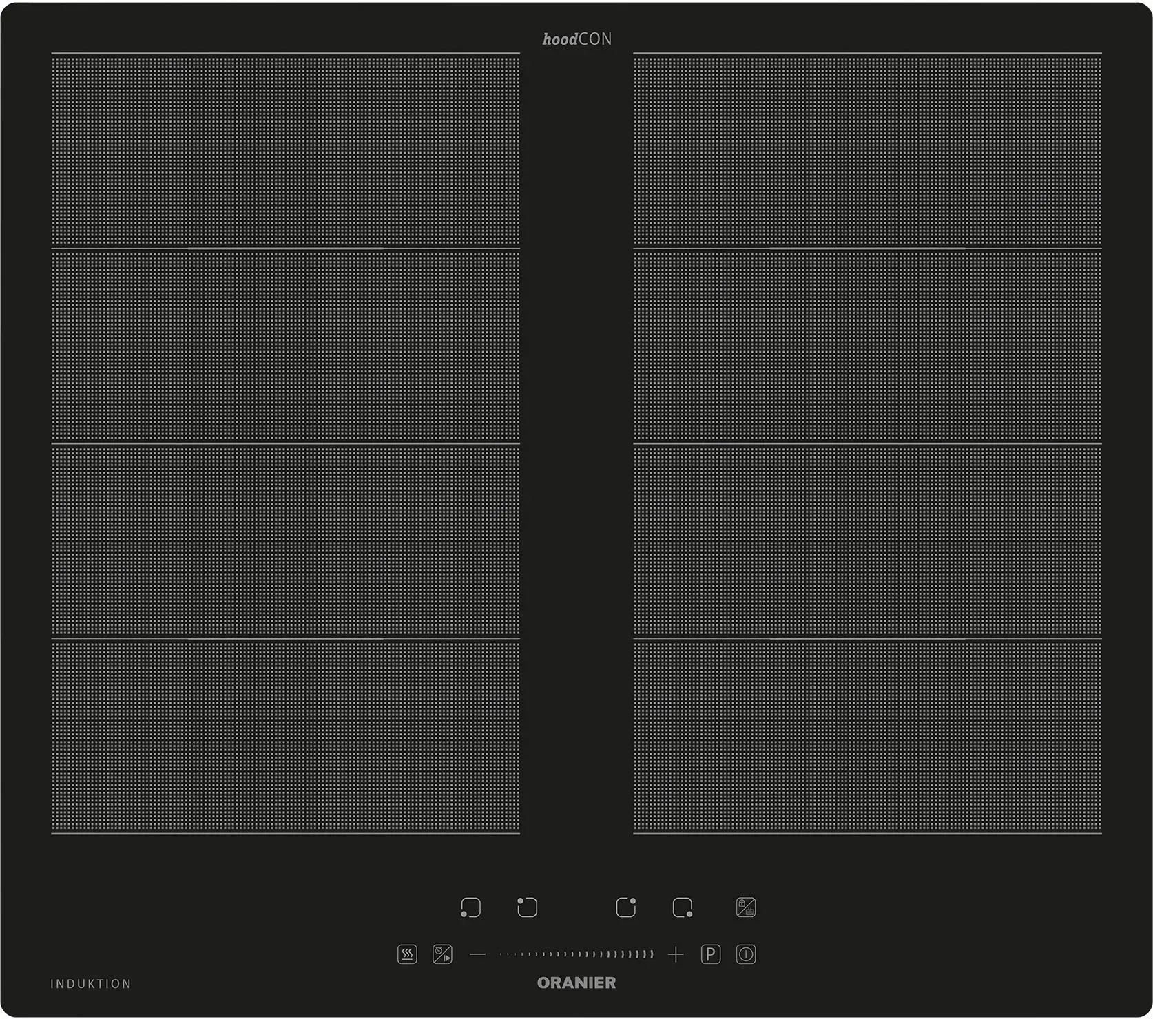Touch the topmost left cooking zone segment
Screen dimensions: 1153x1019
click(x=285, y=150)
